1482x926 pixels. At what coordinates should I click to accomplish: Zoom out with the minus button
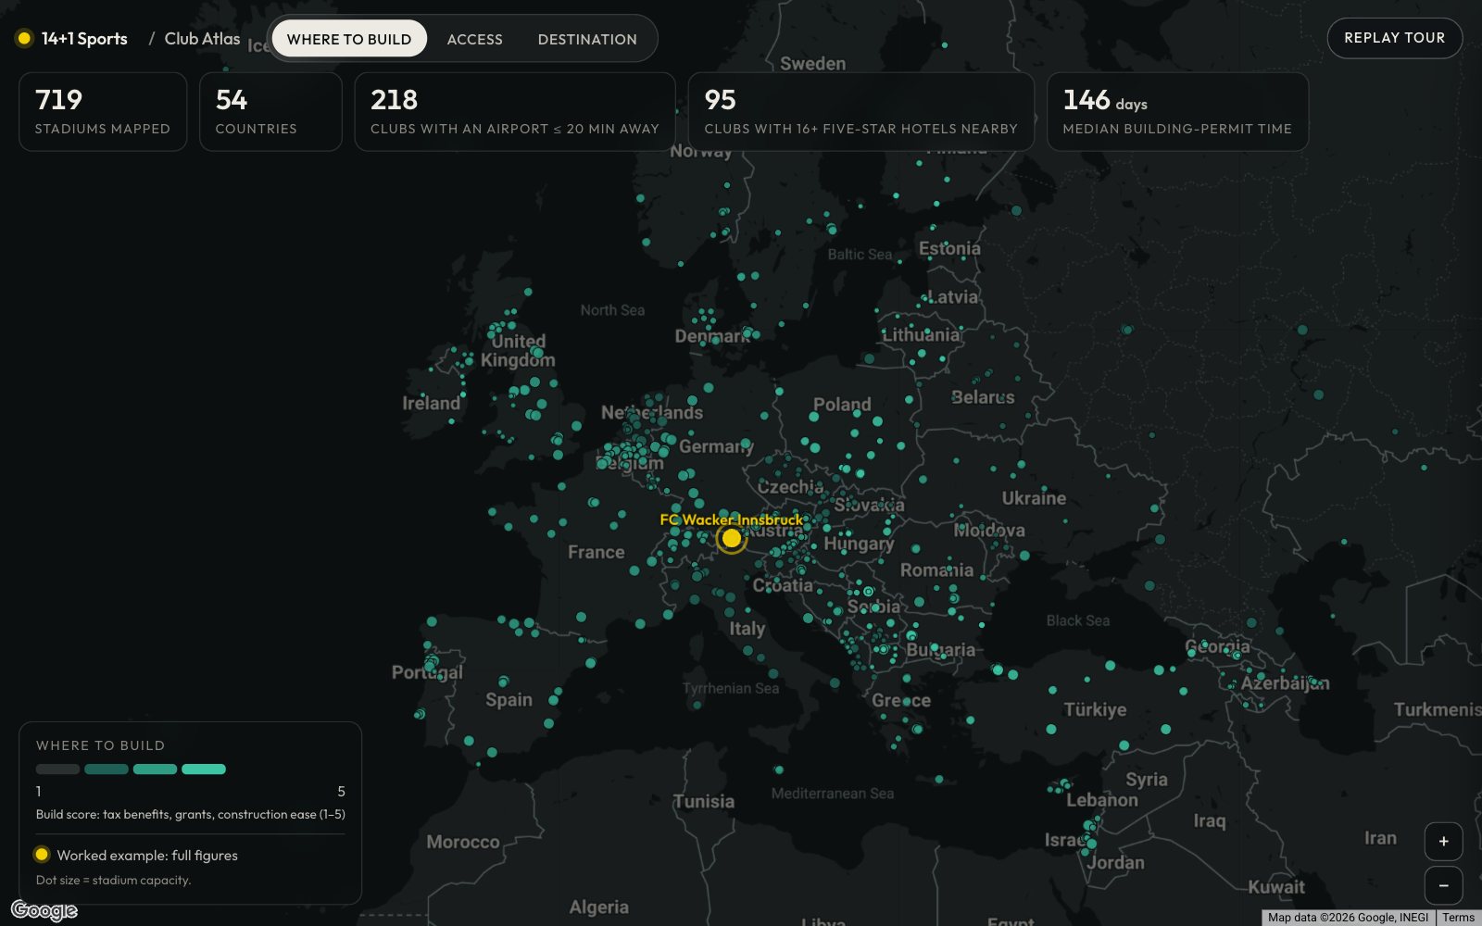coord(1443,885)
